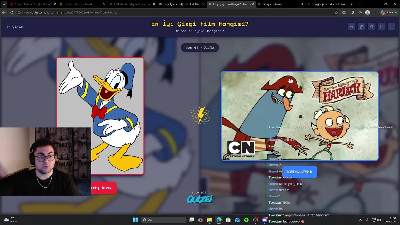The width and height of the screenshot is (400, 225).
Task: Open File Explorer from the taskbar
Action: point(210,220)
